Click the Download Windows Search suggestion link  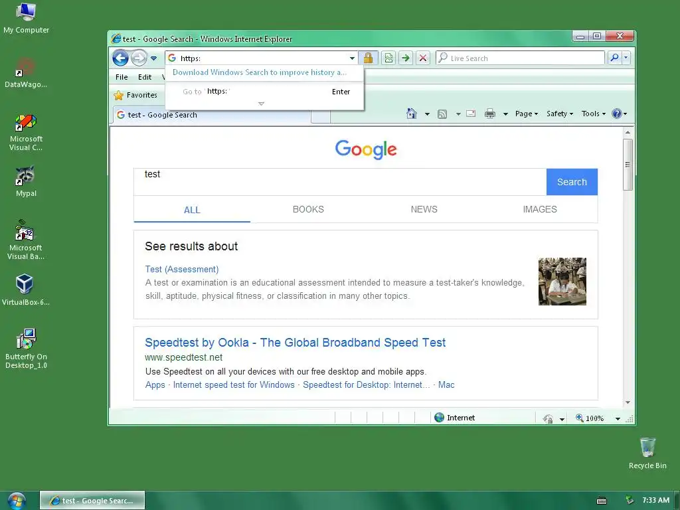coord(260,72)
